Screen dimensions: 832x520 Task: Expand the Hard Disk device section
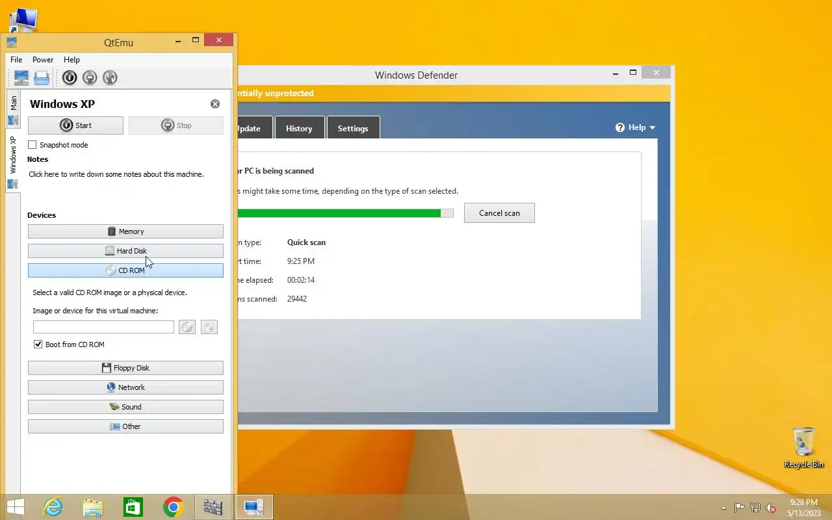[x=125, y=251]
